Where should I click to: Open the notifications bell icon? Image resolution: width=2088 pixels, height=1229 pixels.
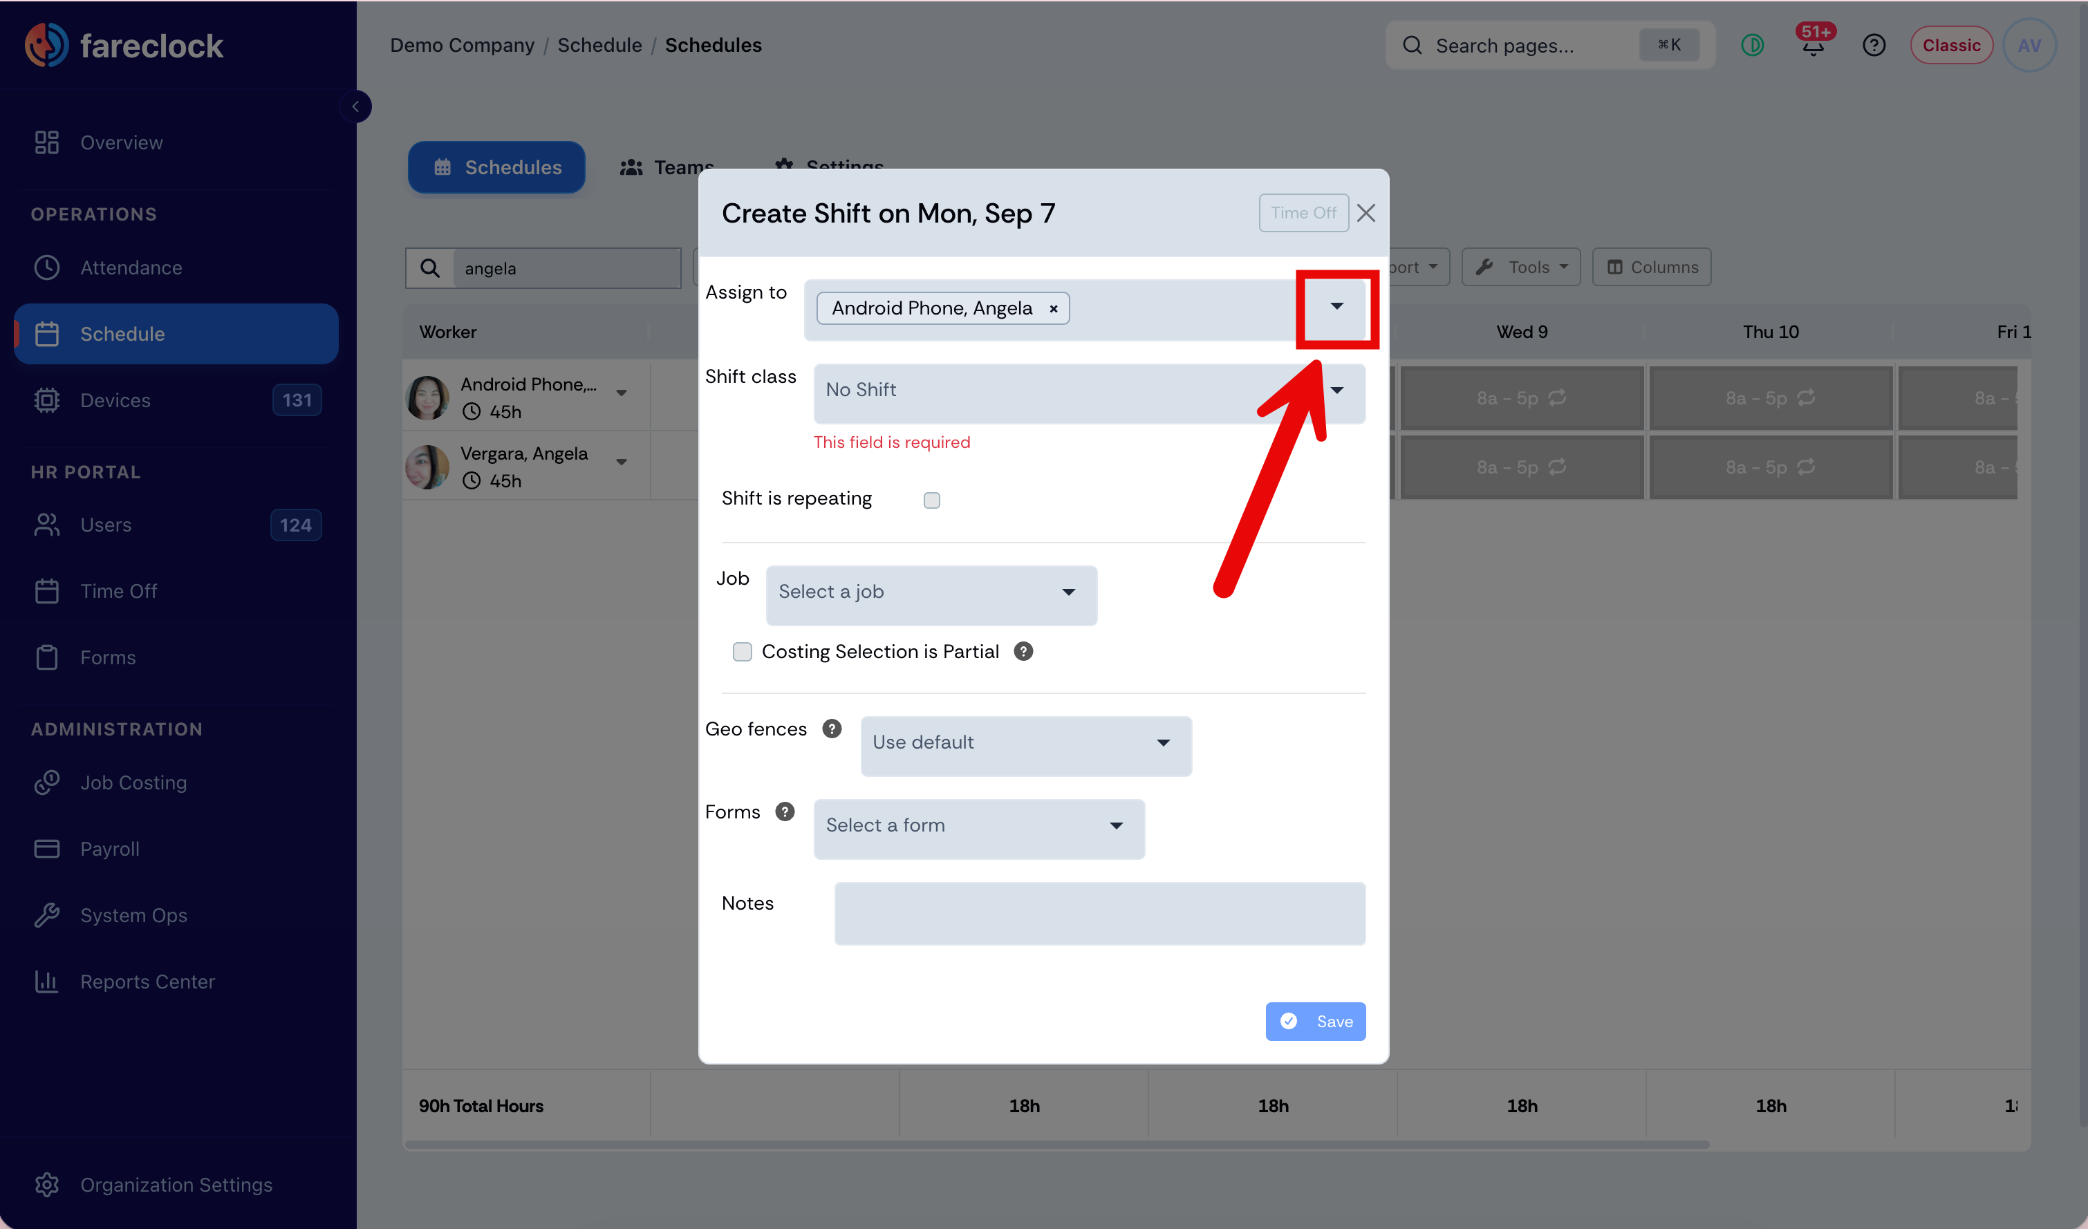[x=1813, y=45]
